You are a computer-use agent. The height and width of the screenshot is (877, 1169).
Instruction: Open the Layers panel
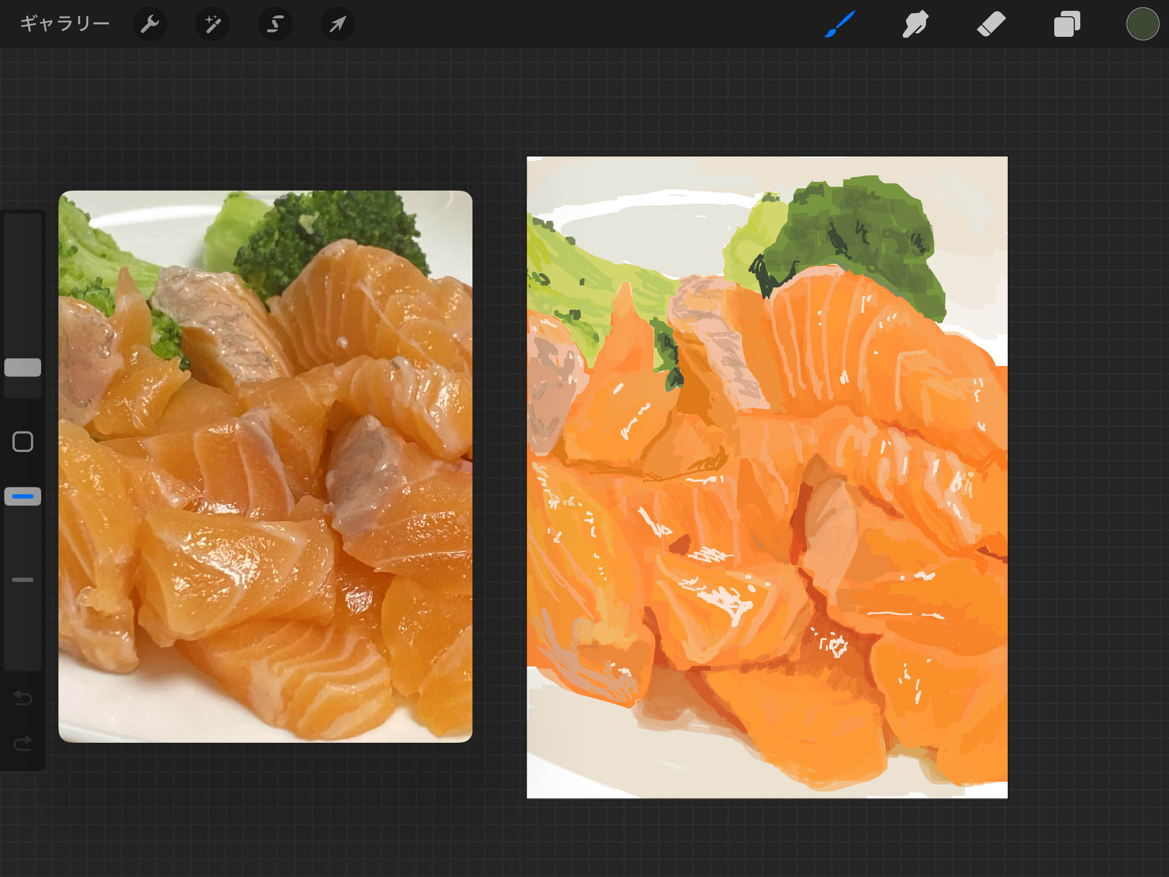pos(1067,24)
